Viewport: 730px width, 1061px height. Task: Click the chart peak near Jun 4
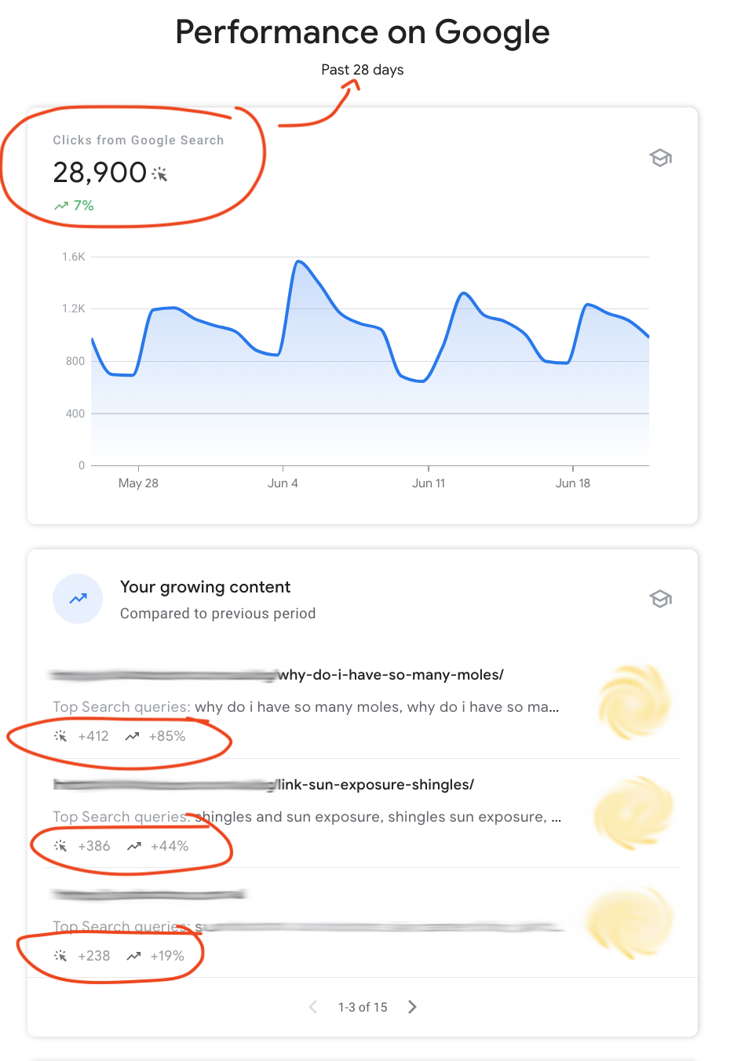pos(299,261)
